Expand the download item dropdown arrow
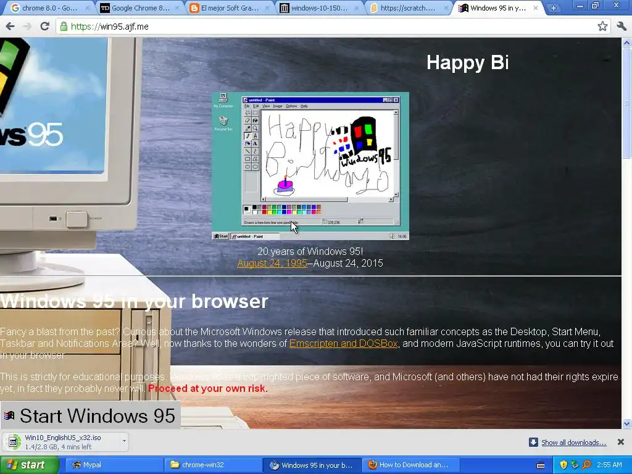 pos(124,441)
